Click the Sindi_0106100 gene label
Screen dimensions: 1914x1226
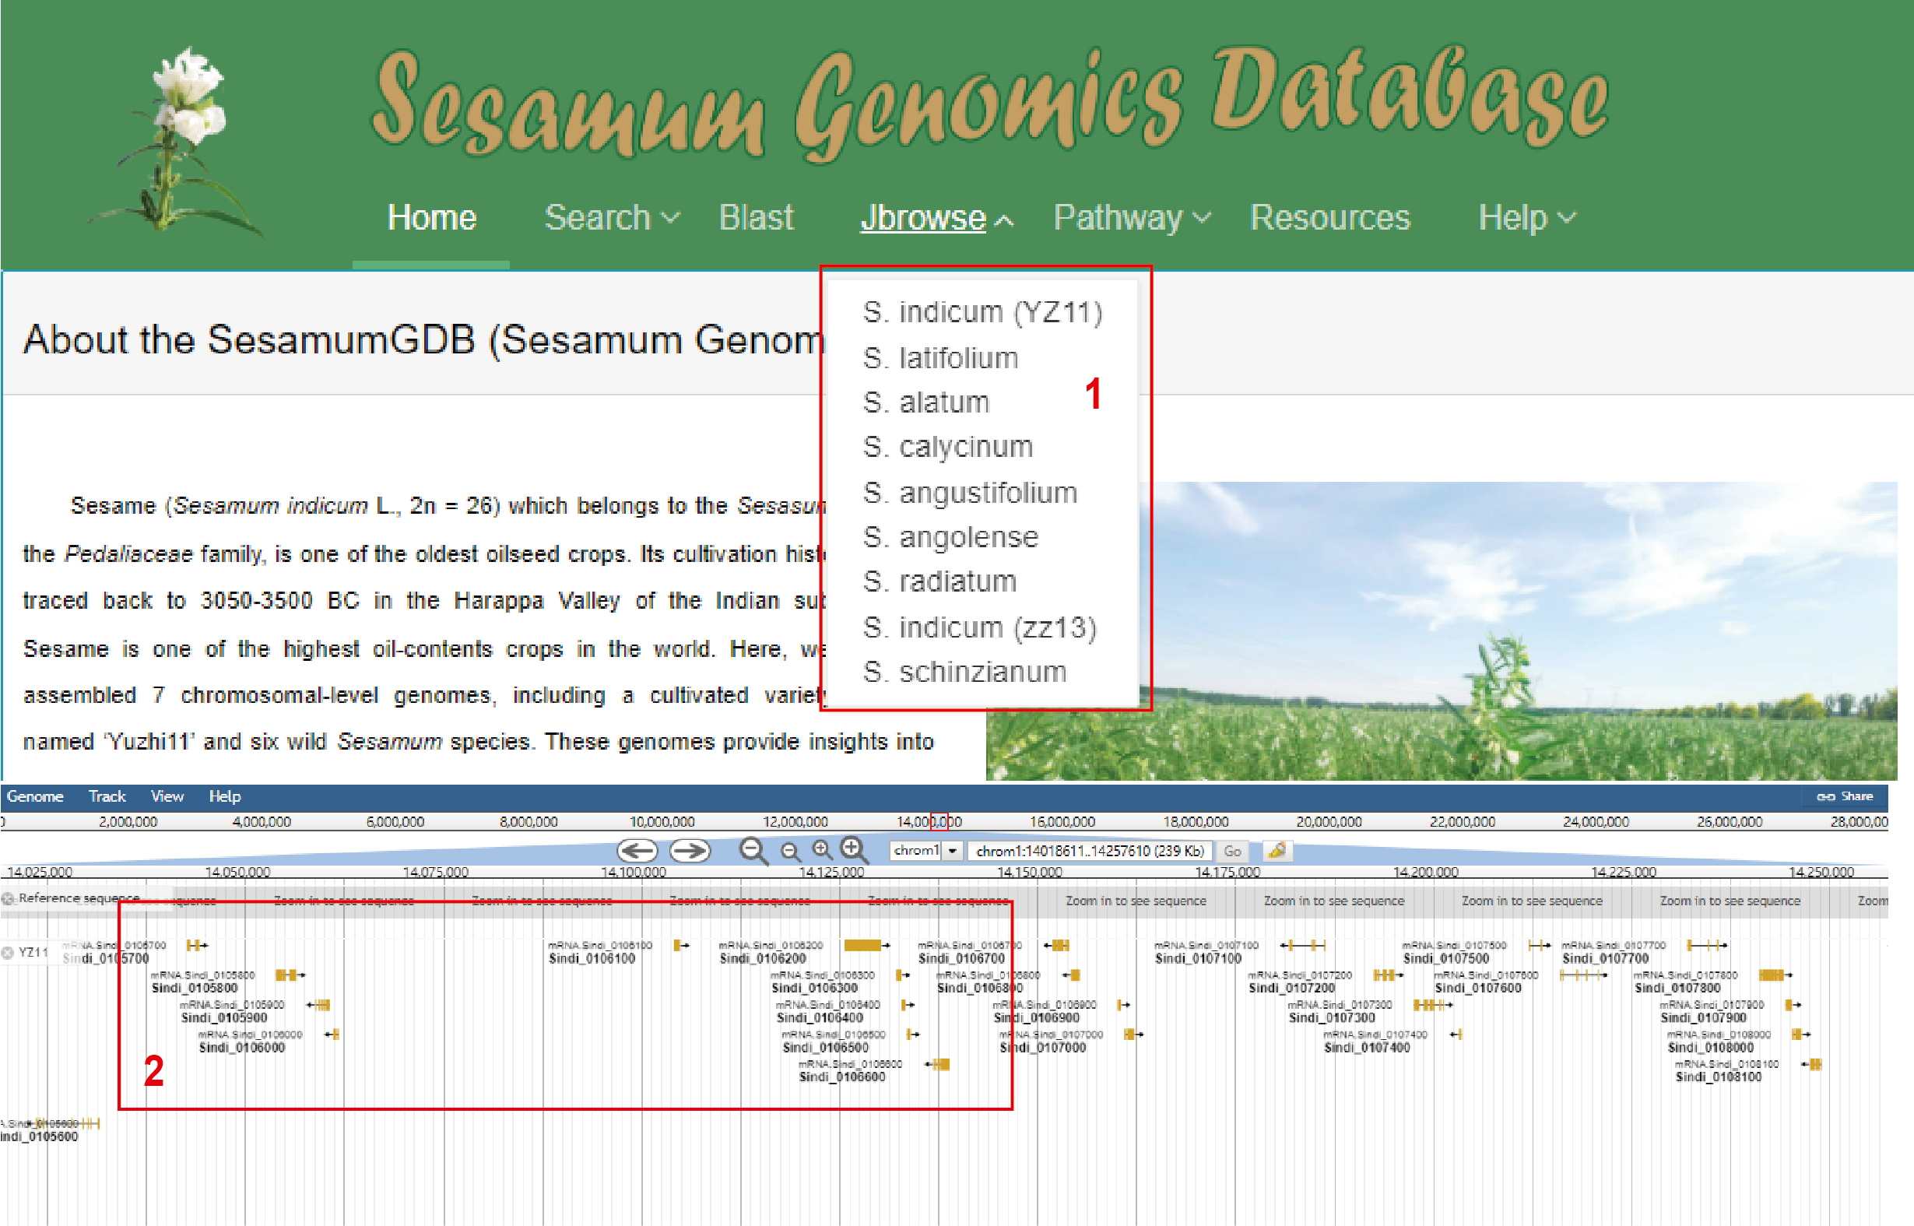(x=592, y=958)
